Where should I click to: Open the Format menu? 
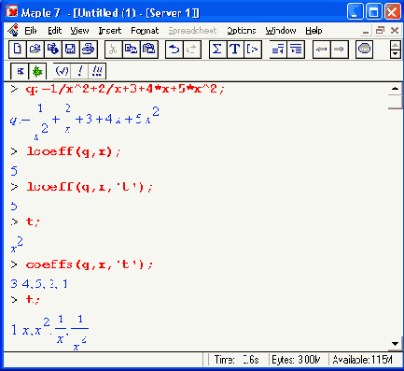coord(145,31)
